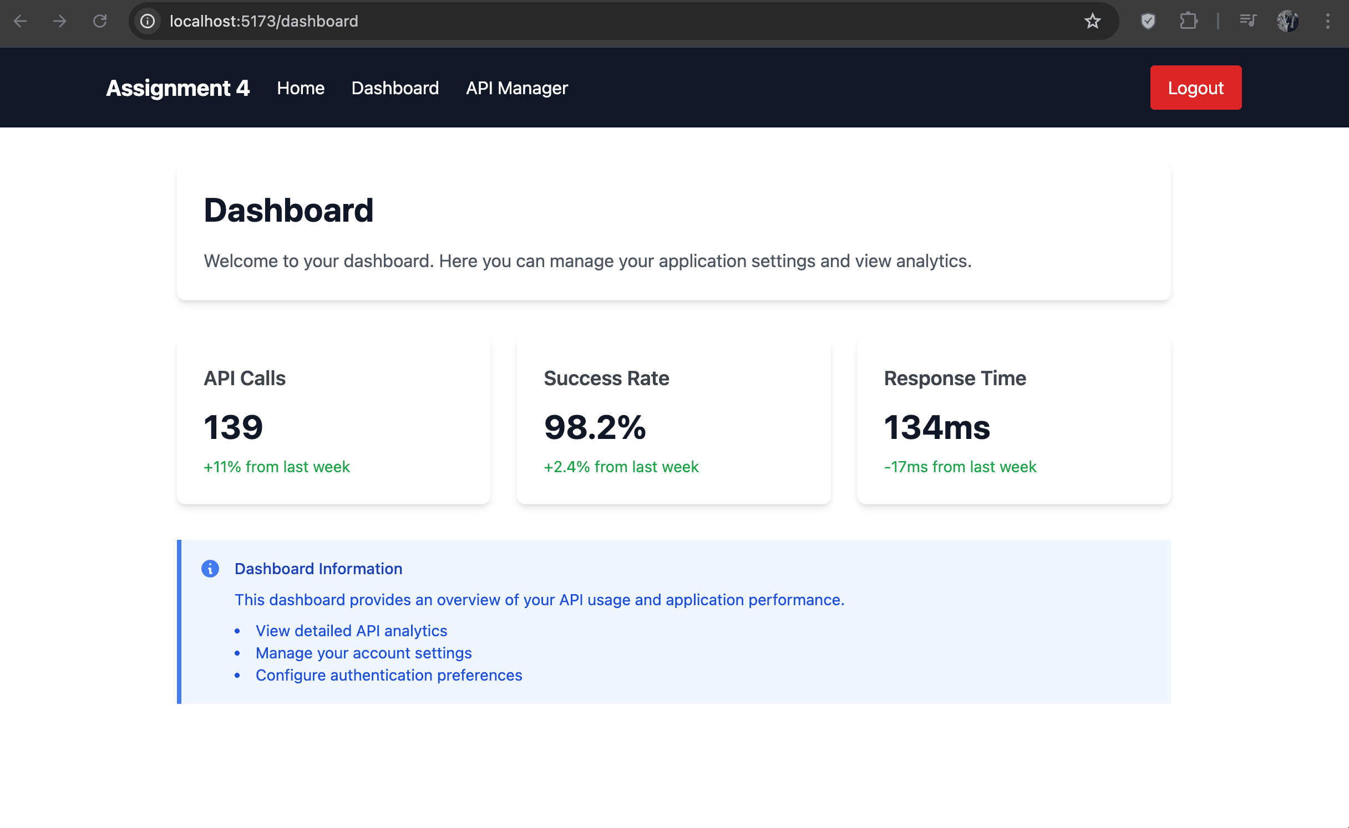Click '+11% from last week' text

point(276,467)
